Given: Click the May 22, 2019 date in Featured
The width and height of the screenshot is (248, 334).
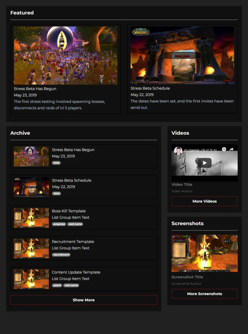Looking at the screenshot, I should pos(142,95).
